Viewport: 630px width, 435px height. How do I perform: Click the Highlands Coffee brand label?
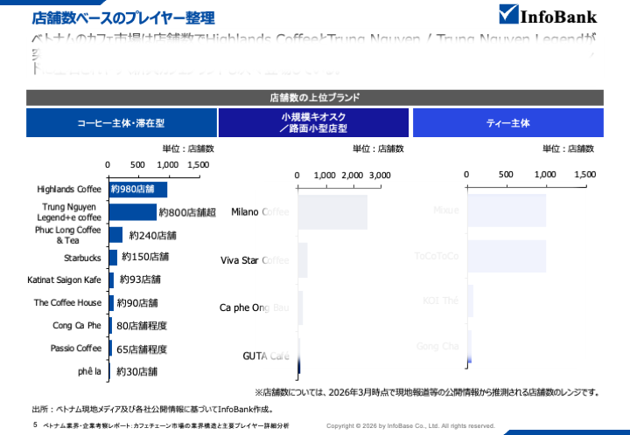[x=69, y=190]
